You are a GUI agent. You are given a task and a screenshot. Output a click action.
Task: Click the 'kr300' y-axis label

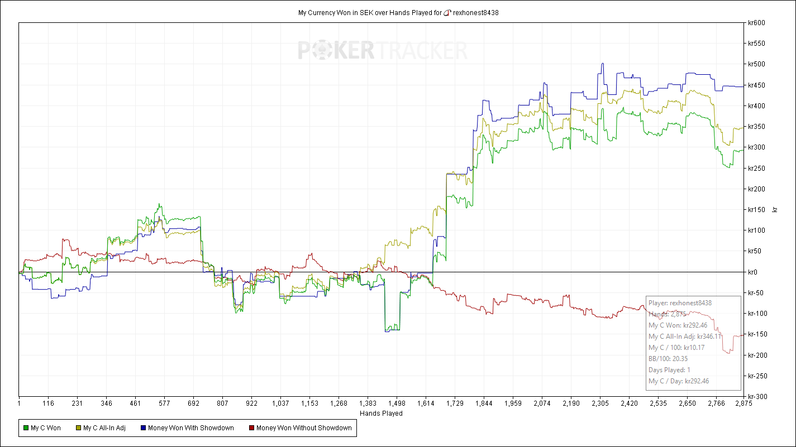pos(756,147)
